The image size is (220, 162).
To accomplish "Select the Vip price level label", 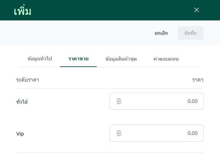I will pyautogui.click(x=20, y=134).
